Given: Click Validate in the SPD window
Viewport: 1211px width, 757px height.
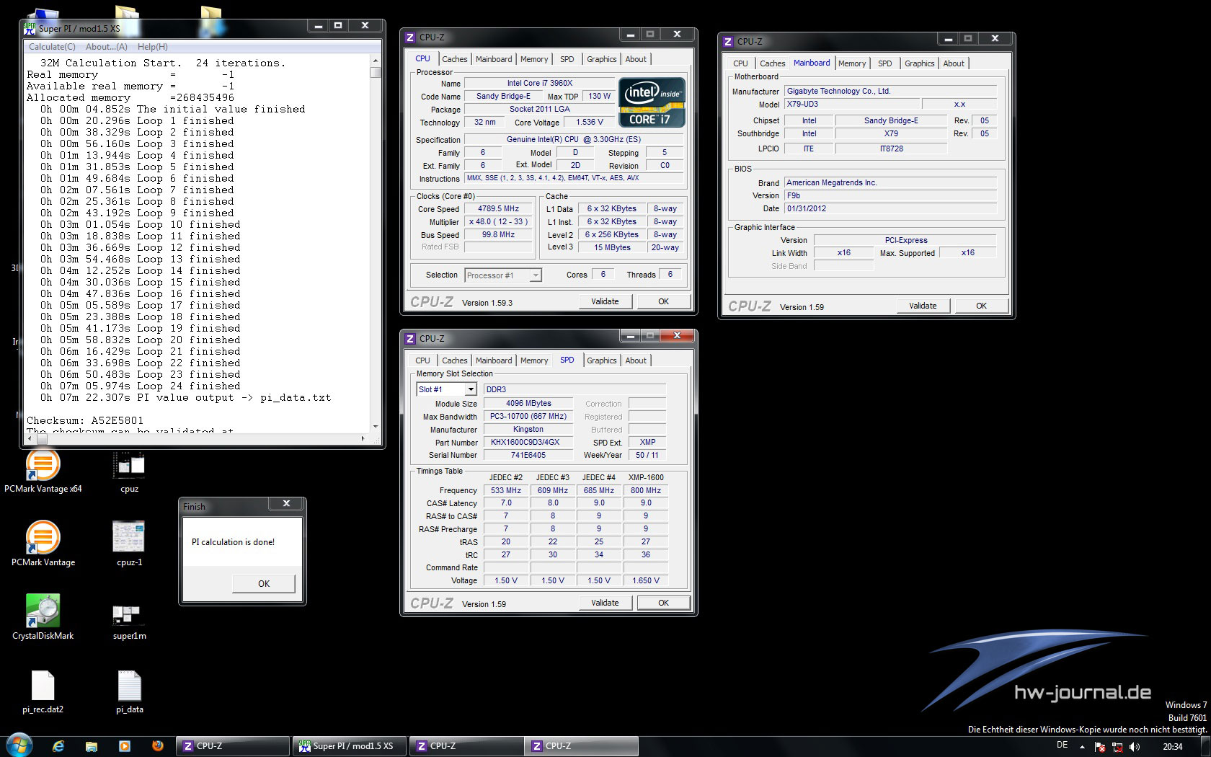Looking at the screenshot, I should click(x=605, y=603).
